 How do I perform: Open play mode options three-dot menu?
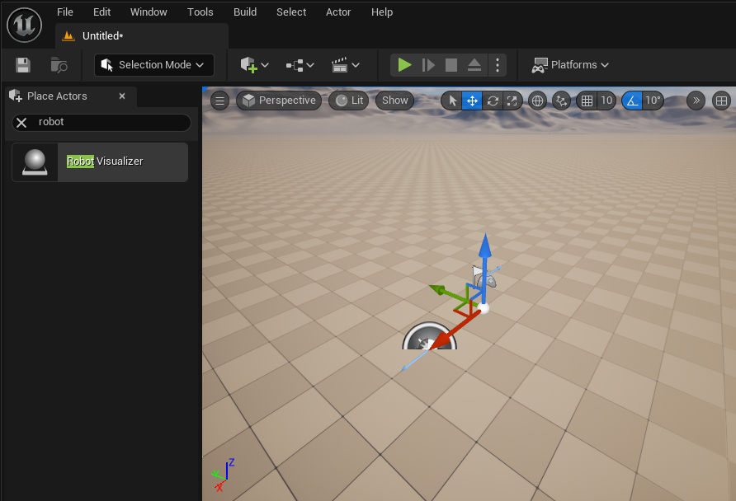tap(497, 64)
